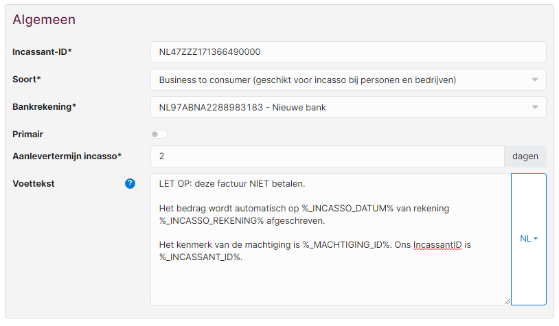
Task: Select the Business to consumer option field
Action: point(348,80)
